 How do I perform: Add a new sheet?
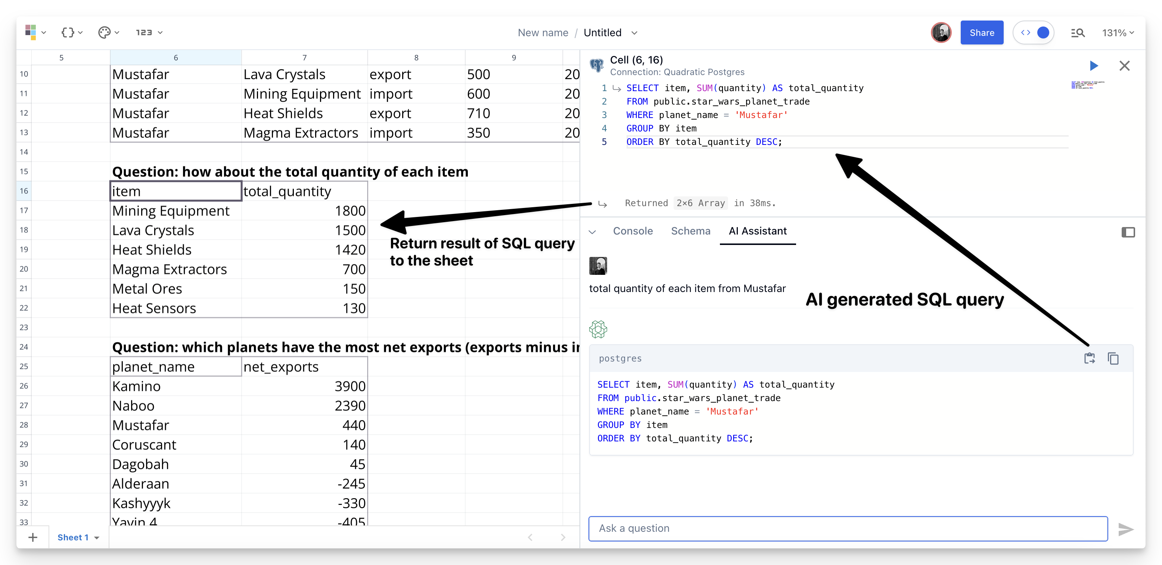pyautogui.click(x=32, y=537)
